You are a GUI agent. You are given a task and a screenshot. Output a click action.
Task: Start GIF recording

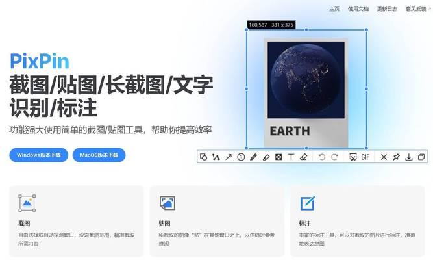(x=365, y=157)
